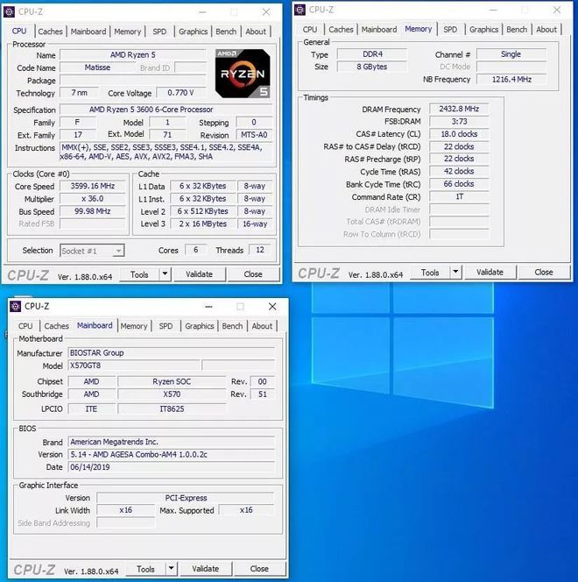Image resolution: width=578 pixels, height=582 pixels.
Task: Open Graphics tab in Memory window
Action: (483, 29)
